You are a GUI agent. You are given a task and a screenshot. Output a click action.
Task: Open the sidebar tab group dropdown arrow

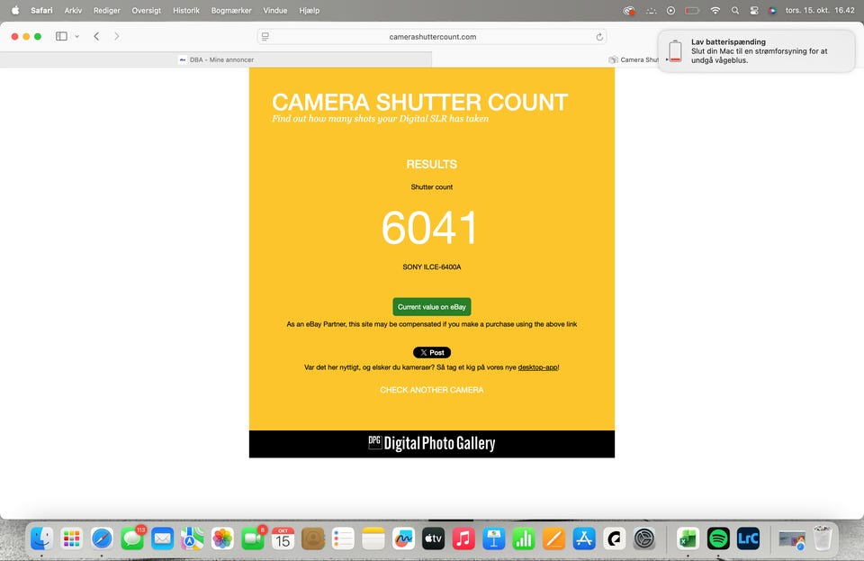(x=77, y=36)
